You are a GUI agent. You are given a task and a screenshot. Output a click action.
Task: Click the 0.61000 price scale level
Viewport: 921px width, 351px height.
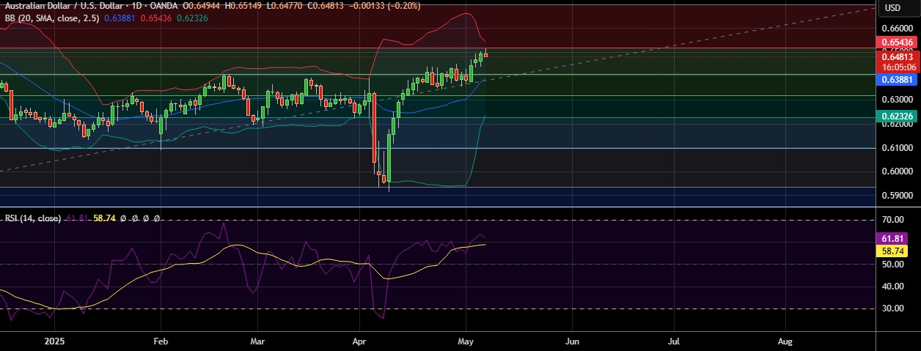(898, 148)
